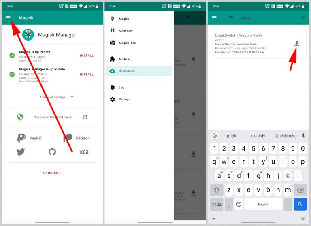Tap the Magisk Manager logo icon
Viewport: 311px width, 226px height.
point(28,35)
